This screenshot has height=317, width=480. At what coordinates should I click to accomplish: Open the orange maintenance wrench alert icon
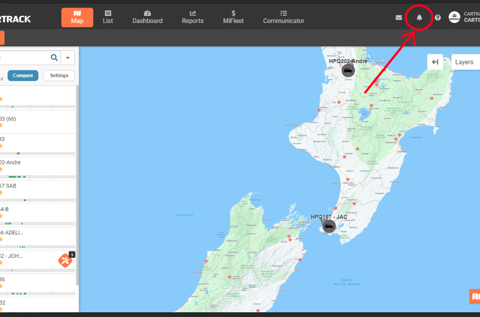[x=65, y=260]
